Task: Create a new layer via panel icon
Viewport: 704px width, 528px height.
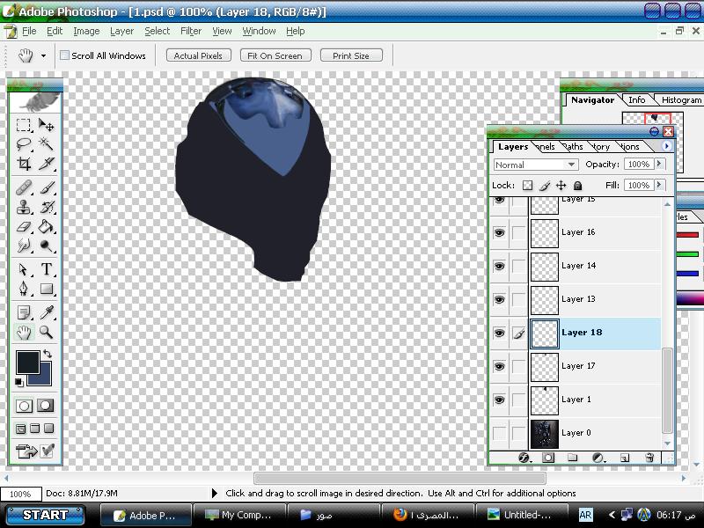Action: click(x=625, y=458)
